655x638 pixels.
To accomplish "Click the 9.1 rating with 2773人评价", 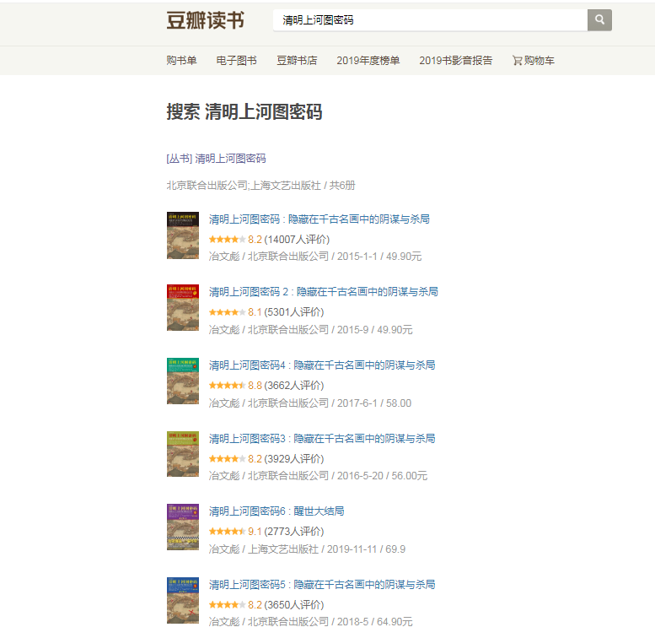I will (266, 532).
